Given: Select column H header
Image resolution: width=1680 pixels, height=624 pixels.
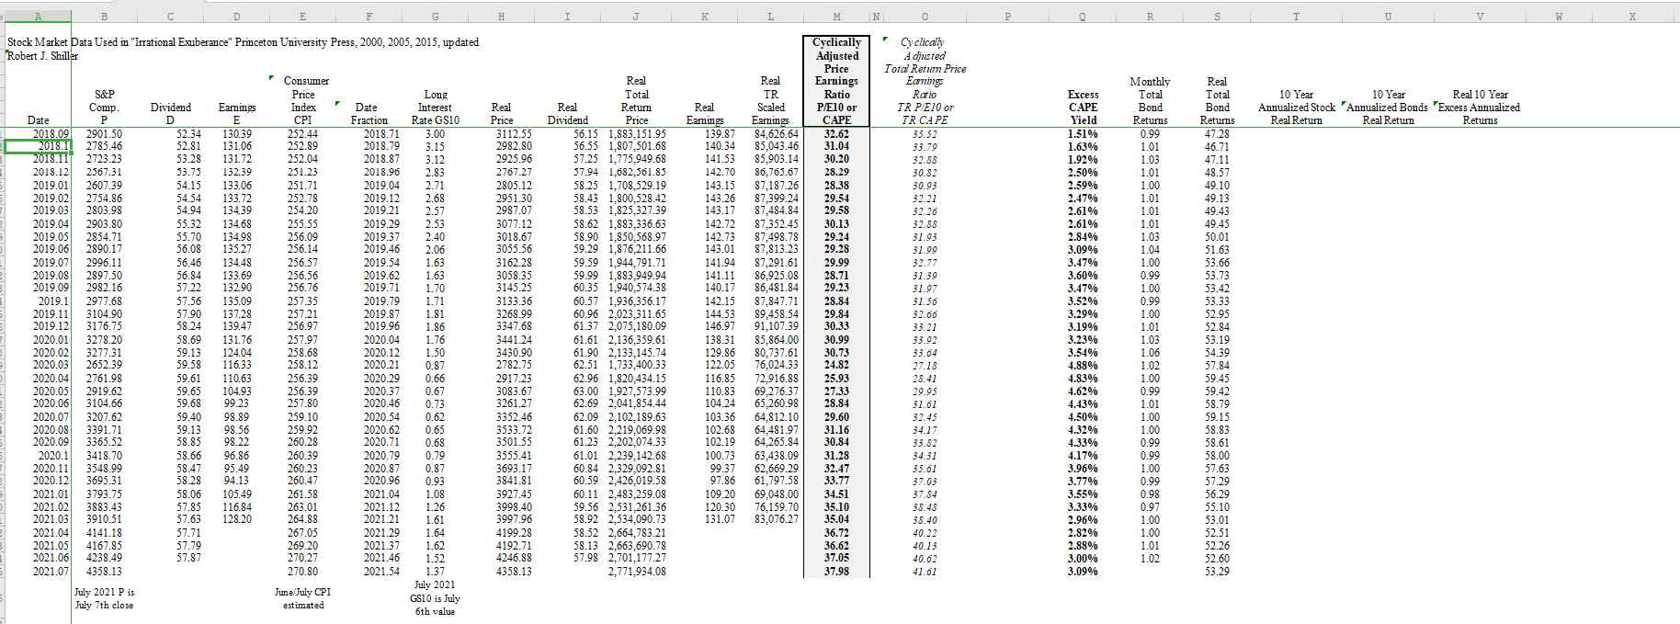Looking at the screenshot, I should [502, 16].
